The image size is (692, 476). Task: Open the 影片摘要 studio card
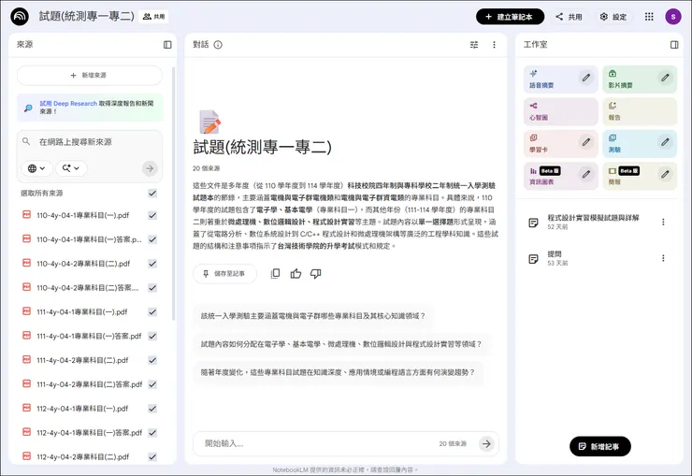tap(640, 79)
